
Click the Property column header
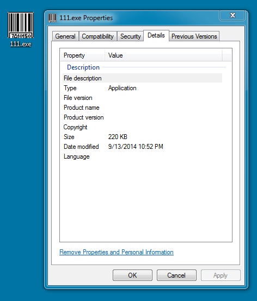coord(83,55)
